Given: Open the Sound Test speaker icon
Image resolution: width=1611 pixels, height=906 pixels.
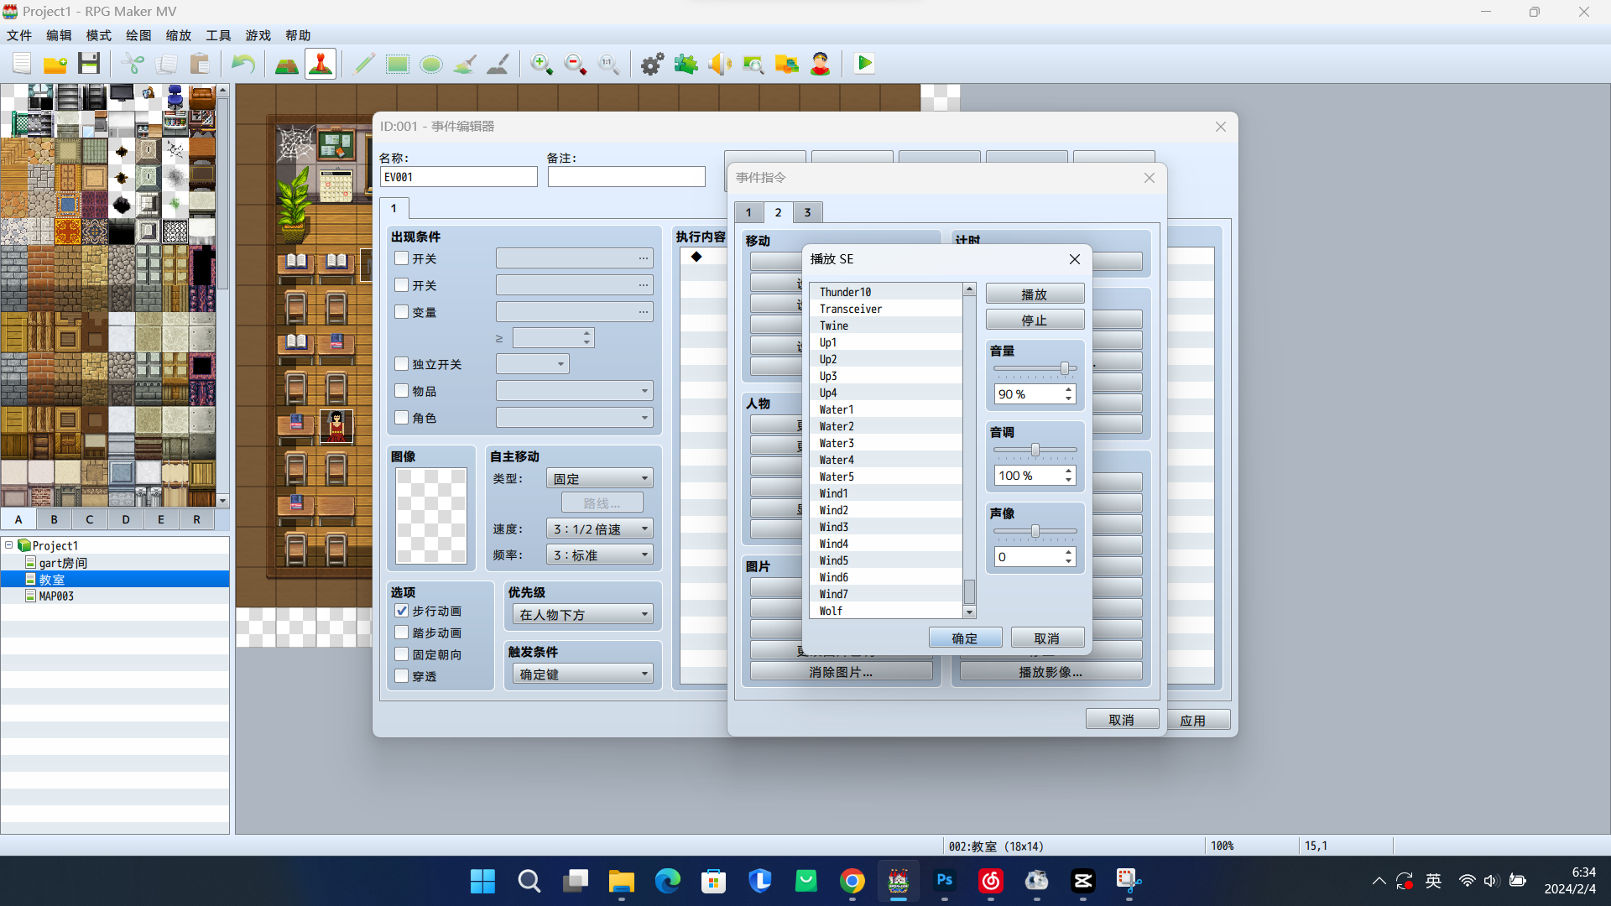Looking at the screenshot, I should (x=720, y=64).
